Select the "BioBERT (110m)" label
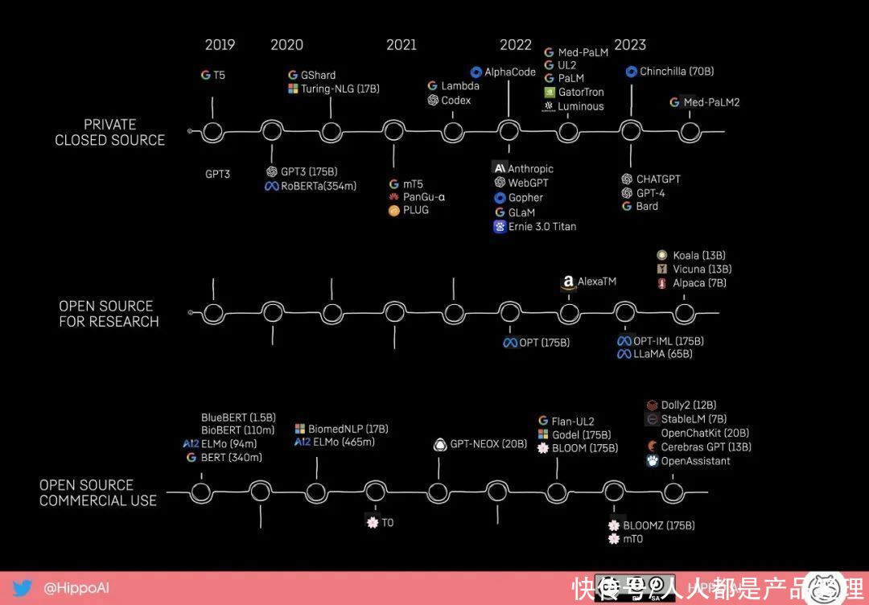Viewport: 869px width, 605px height. tap(237, 430)
